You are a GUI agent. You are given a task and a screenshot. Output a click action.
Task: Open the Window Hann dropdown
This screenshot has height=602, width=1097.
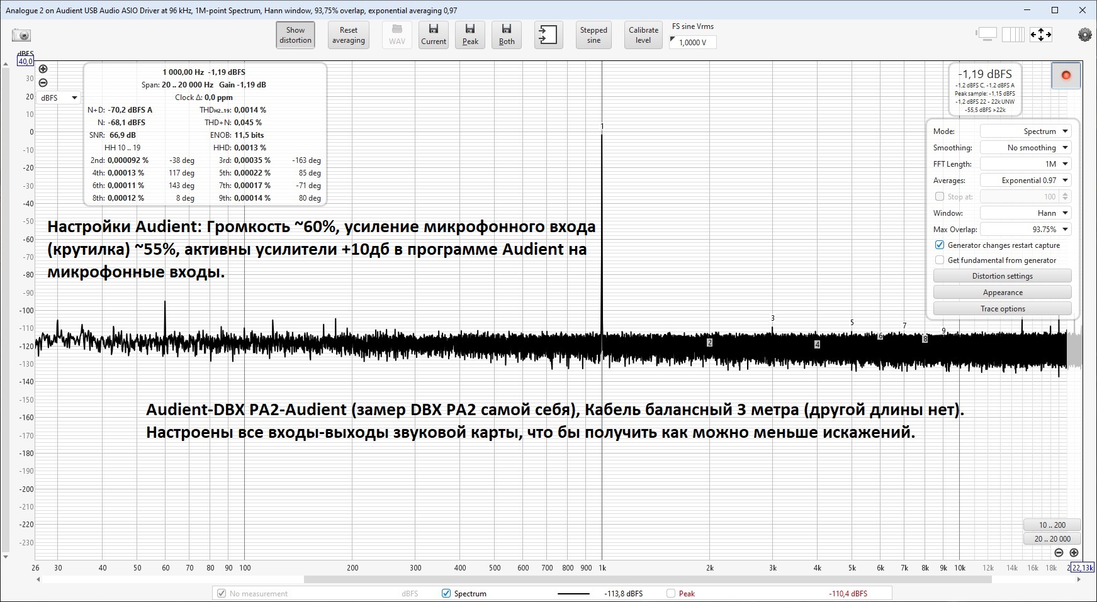coord(1025,213)
